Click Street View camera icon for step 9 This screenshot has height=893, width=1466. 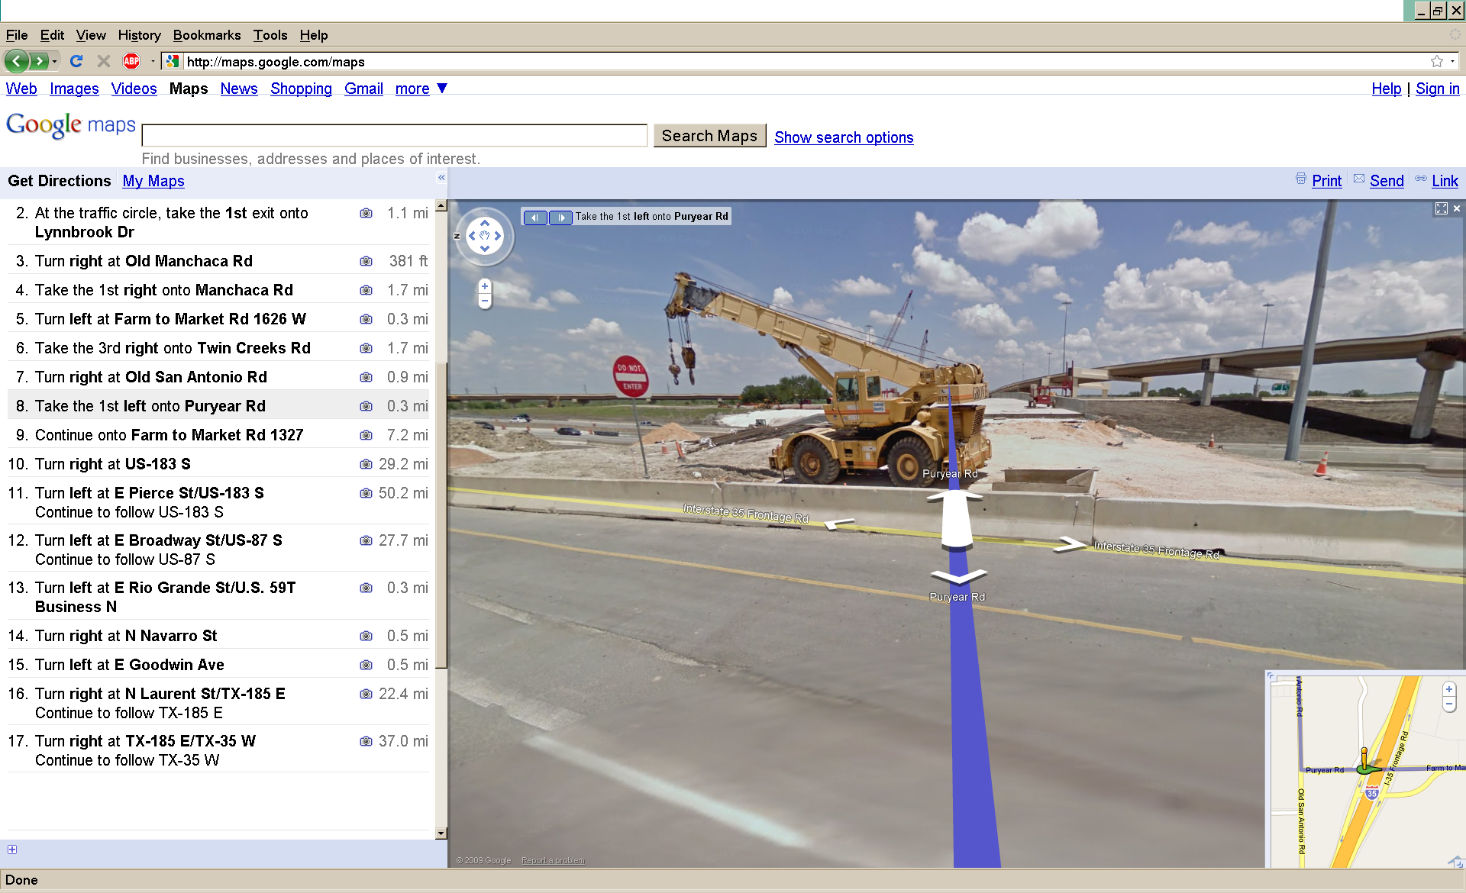click(366, 435)
